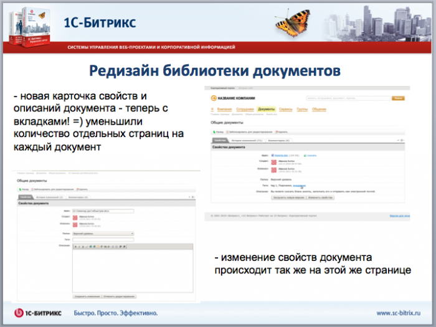Image resolution: width=436 pixels, height=327 pixels.
Task: Click the Сохранить изменения button
Action: coord(87,296)
